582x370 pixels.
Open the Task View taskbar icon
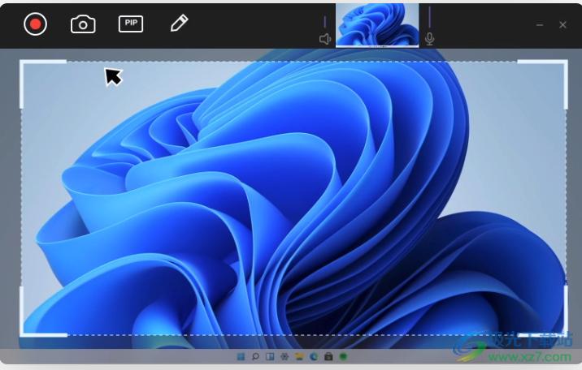tap(270, 357)
